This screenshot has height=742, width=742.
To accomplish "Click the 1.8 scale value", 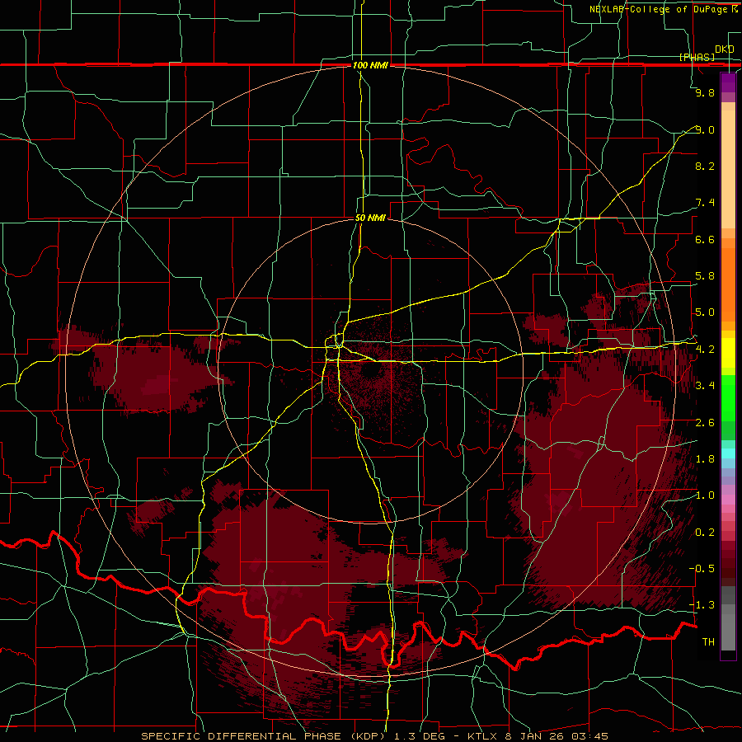I will 705,459.
